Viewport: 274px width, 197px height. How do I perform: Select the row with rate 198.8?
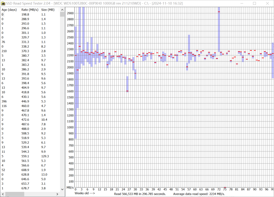pyautogui.click(x=30, y=14)
